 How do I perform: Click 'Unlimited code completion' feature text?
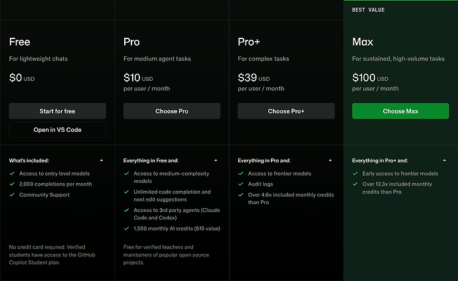pos(172,196)
